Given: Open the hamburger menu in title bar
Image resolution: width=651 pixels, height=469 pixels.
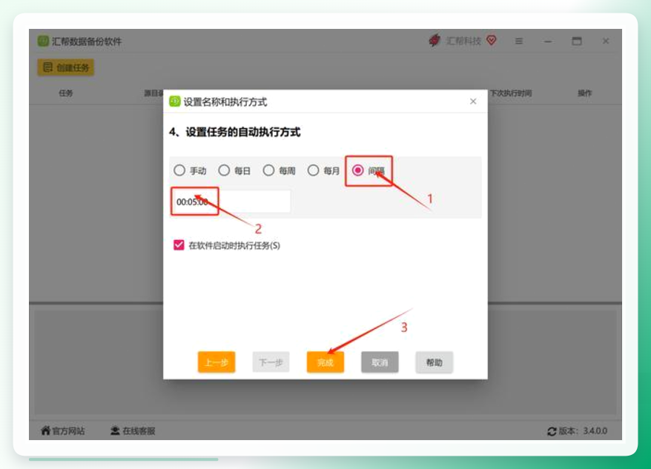Looking at the screenshot, I should click(519, 41).
